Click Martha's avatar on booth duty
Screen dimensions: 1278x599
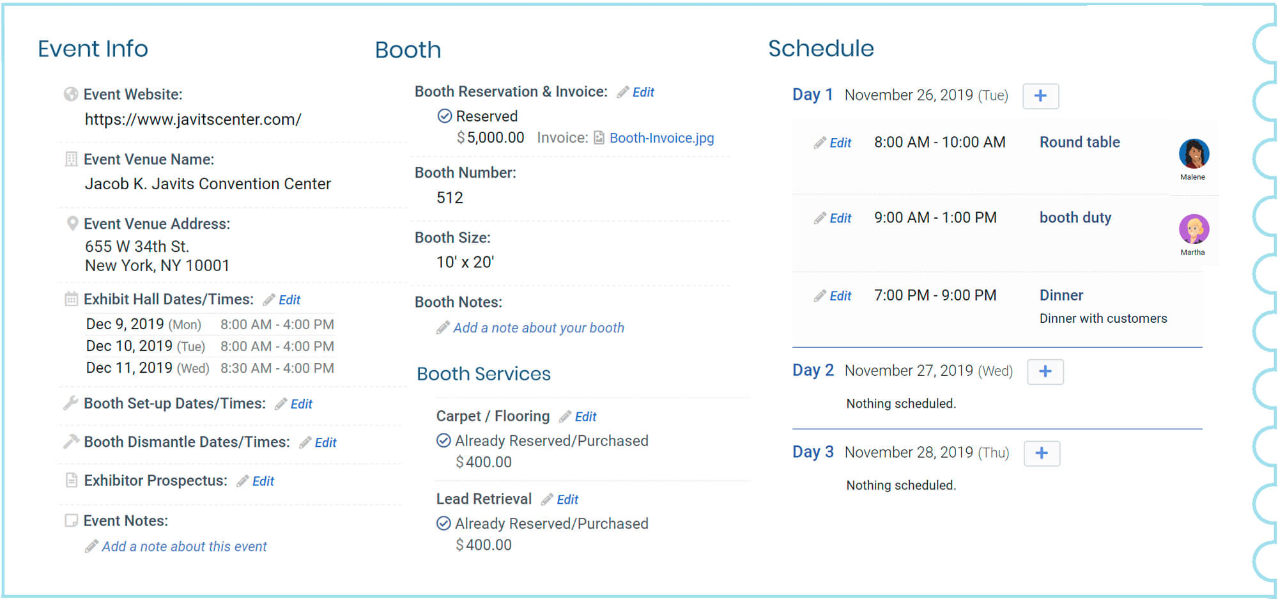(1194, 228)
